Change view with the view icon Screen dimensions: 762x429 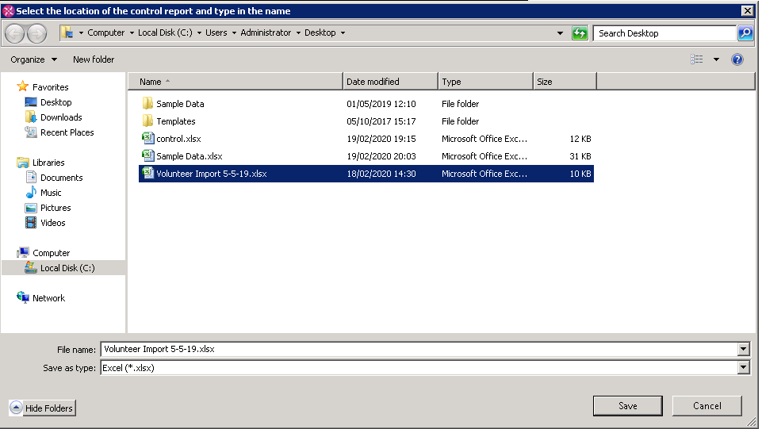[696, 59]
